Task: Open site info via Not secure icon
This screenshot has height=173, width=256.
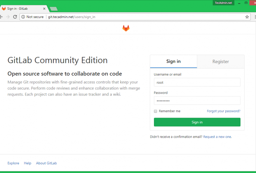Action: tap(23, 17)
